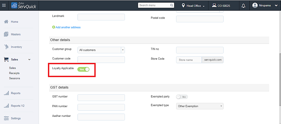Click the Inventory sidebar icon

tap(6, 47)
